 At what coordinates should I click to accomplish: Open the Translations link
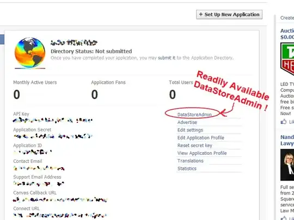[x=191, y=161]
